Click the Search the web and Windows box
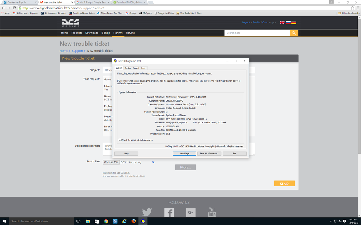This screenshot has width=361, height=225. (x=41, y=221)
